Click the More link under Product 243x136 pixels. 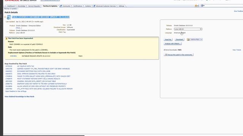pos(19,28)
